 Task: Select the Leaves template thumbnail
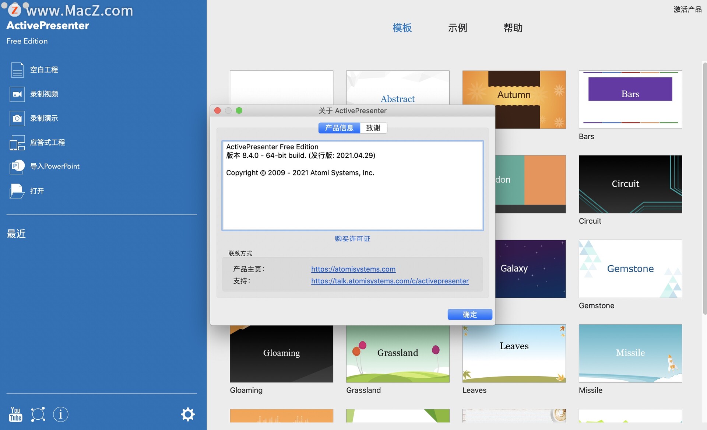point(514,353)
